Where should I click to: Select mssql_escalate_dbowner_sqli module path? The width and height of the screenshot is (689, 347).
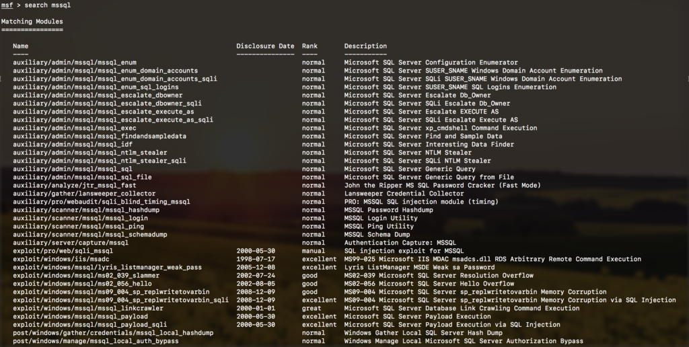pos(107,104)
